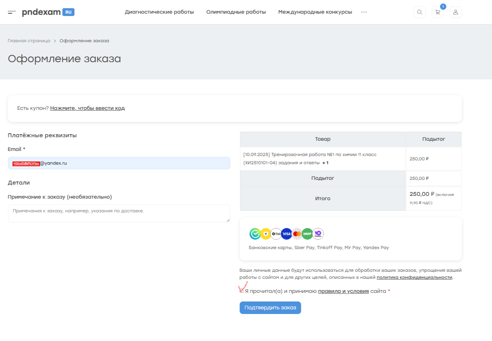
Task: Open the hamburger menu icon
Action: [12, 12]
